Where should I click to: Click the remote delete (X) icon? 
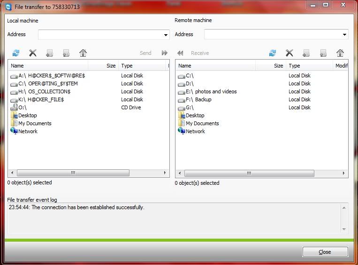tap(289, 53)
